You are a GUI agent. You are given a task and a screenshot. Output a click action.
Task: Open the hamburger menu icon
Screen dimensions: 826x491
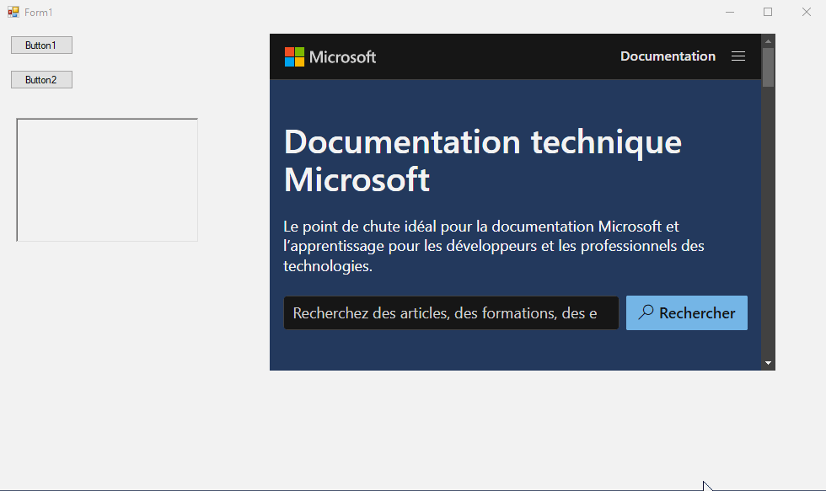point(738,56)
